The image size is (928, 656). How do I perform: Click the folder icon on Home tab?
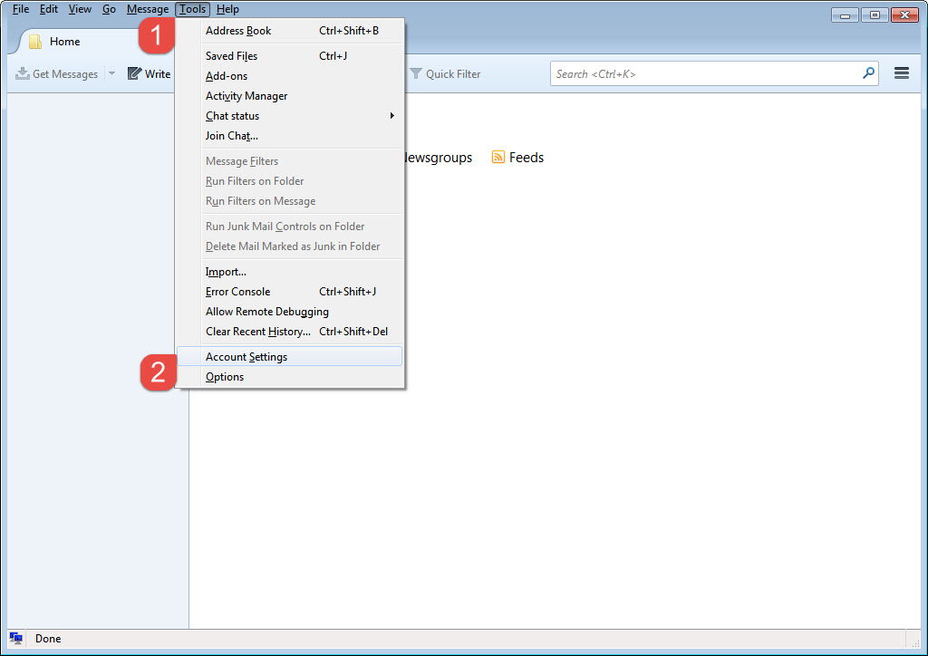click(x=35, y=42)
